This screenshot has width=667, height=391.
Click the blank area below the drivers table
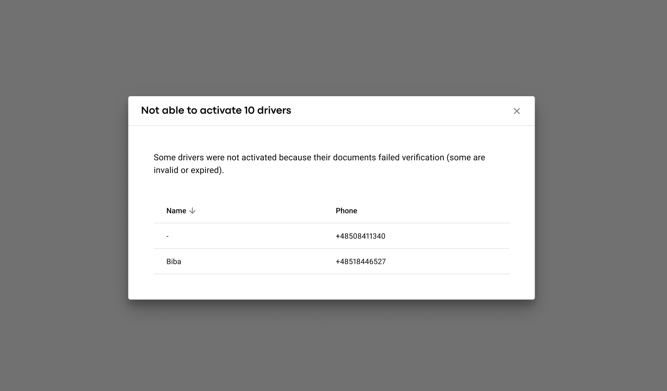pyautogui.click(x=331, y=287)
